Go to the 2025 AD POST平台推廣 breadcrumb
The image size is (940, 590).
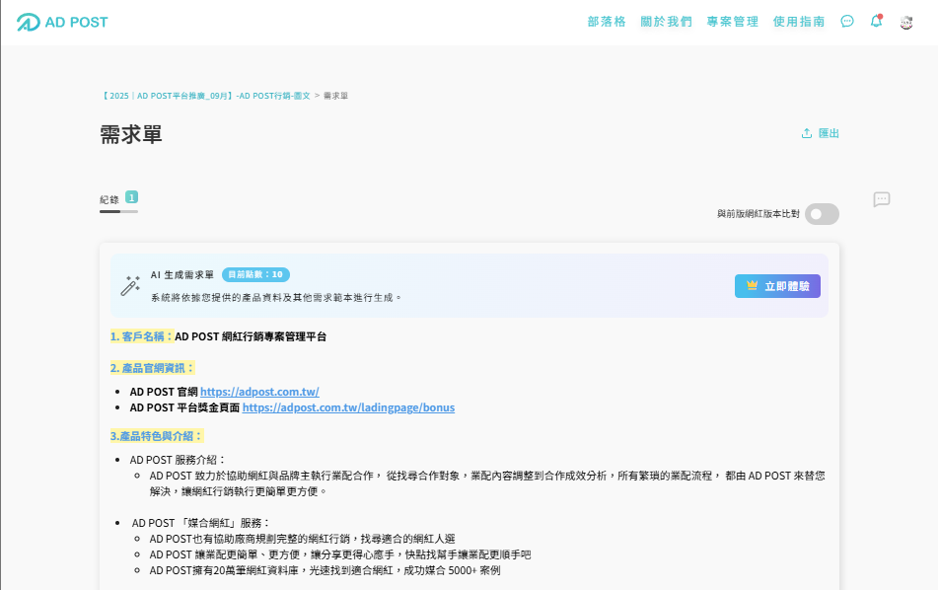click(205, 96)
